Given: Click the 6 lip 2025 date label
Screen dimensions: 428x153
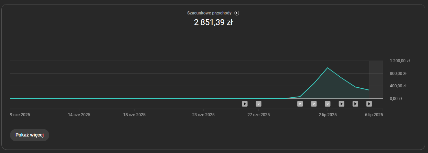Looking at the screenshot, I should (374, 115).
